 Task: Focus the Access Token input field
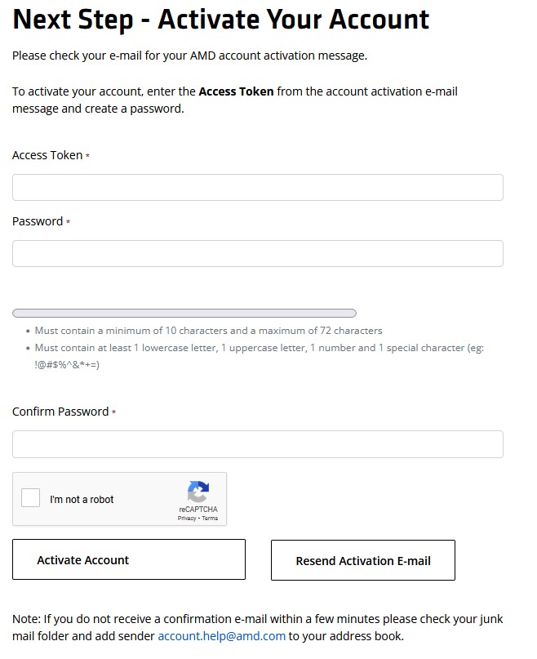click(257, 187)
